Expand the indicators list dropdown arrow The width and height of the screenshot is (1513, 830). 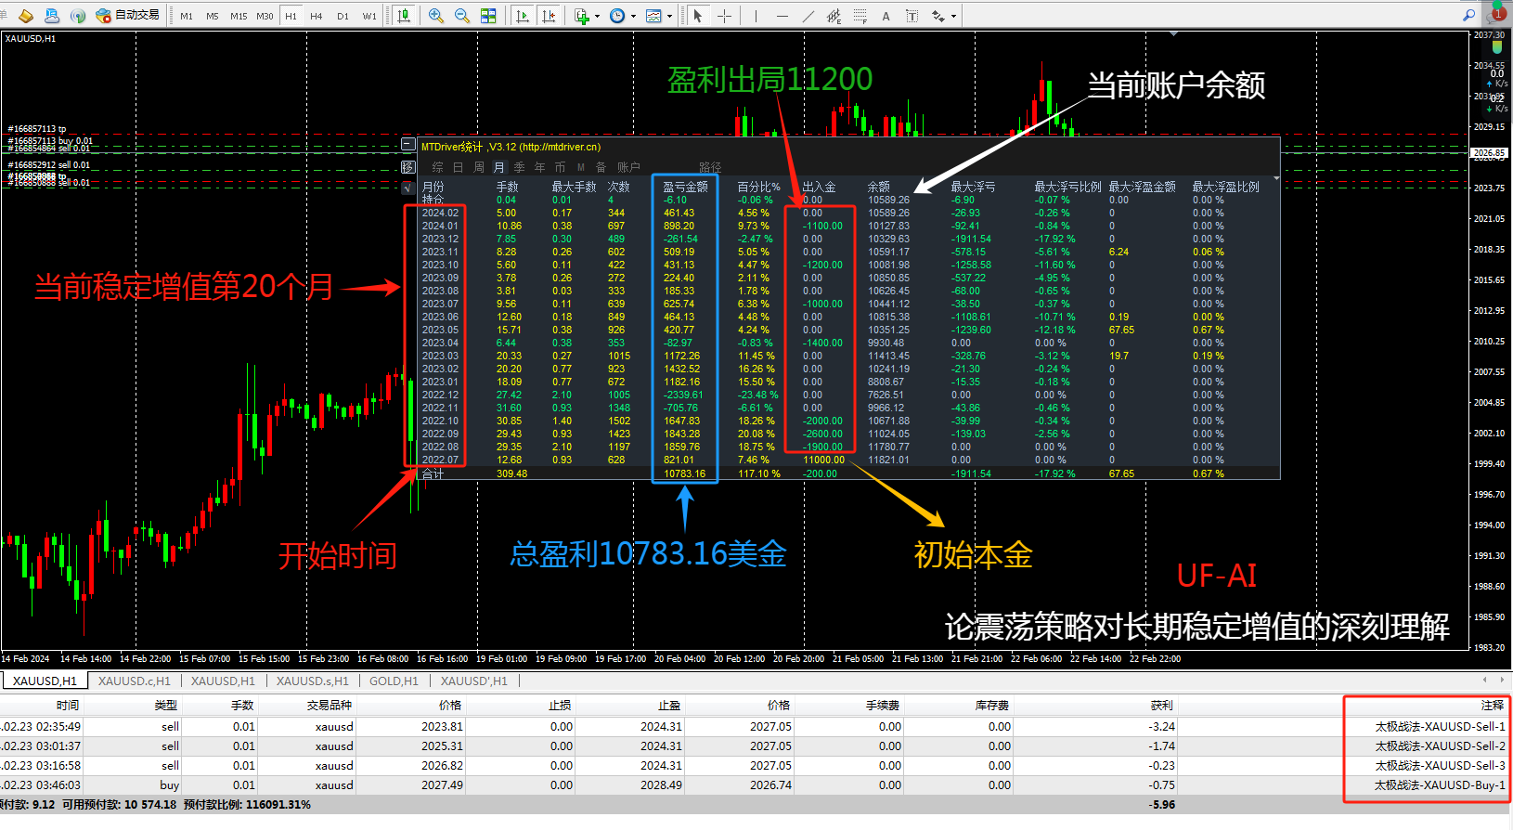[597, 16]
